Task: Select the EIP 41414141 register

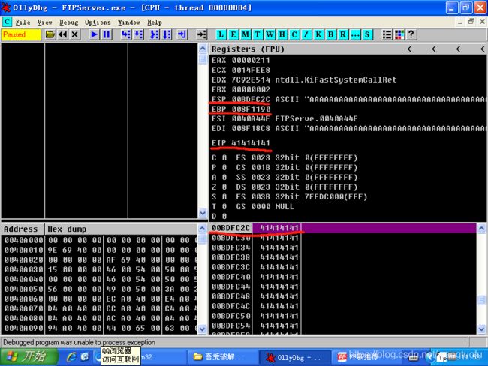Action: click(240, 143)
